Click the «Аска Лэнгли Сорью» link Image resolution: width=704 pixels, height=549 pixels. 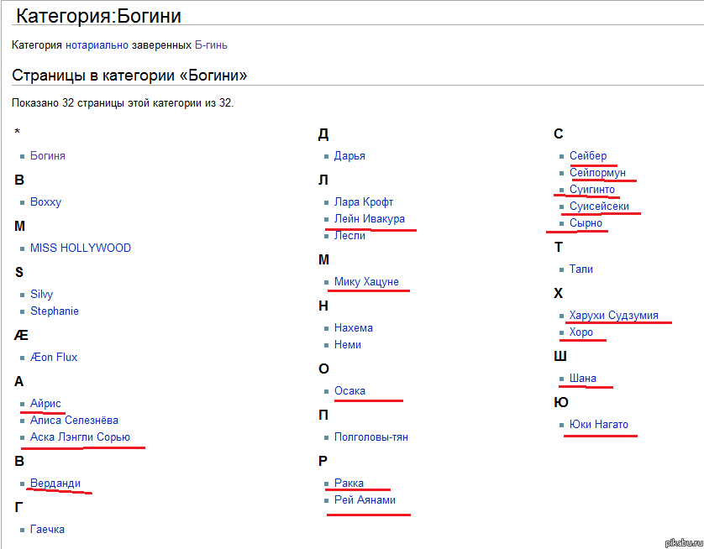click(x=80, y=437)
